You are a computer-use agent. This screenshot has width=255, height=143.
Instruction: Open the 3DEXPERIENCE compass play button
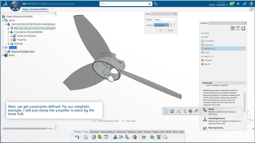15,6
